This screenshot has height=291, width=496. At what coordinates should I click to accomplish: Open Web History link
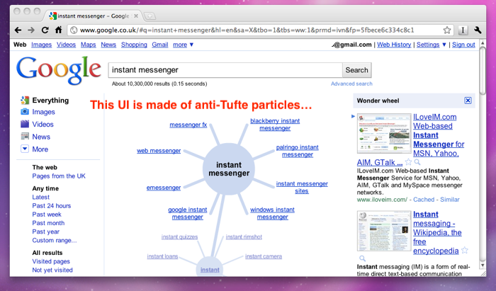click(x=394, y=45)
